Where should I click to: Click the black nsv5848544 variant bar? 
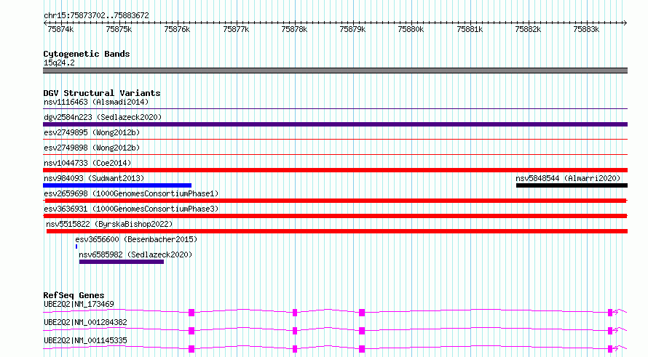click(x=572, y=185)
